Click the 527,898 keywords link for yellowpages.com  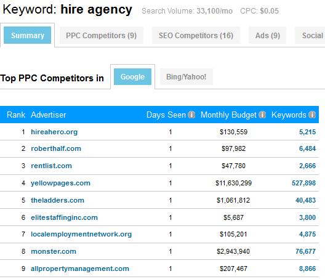[x=303, y=183]
